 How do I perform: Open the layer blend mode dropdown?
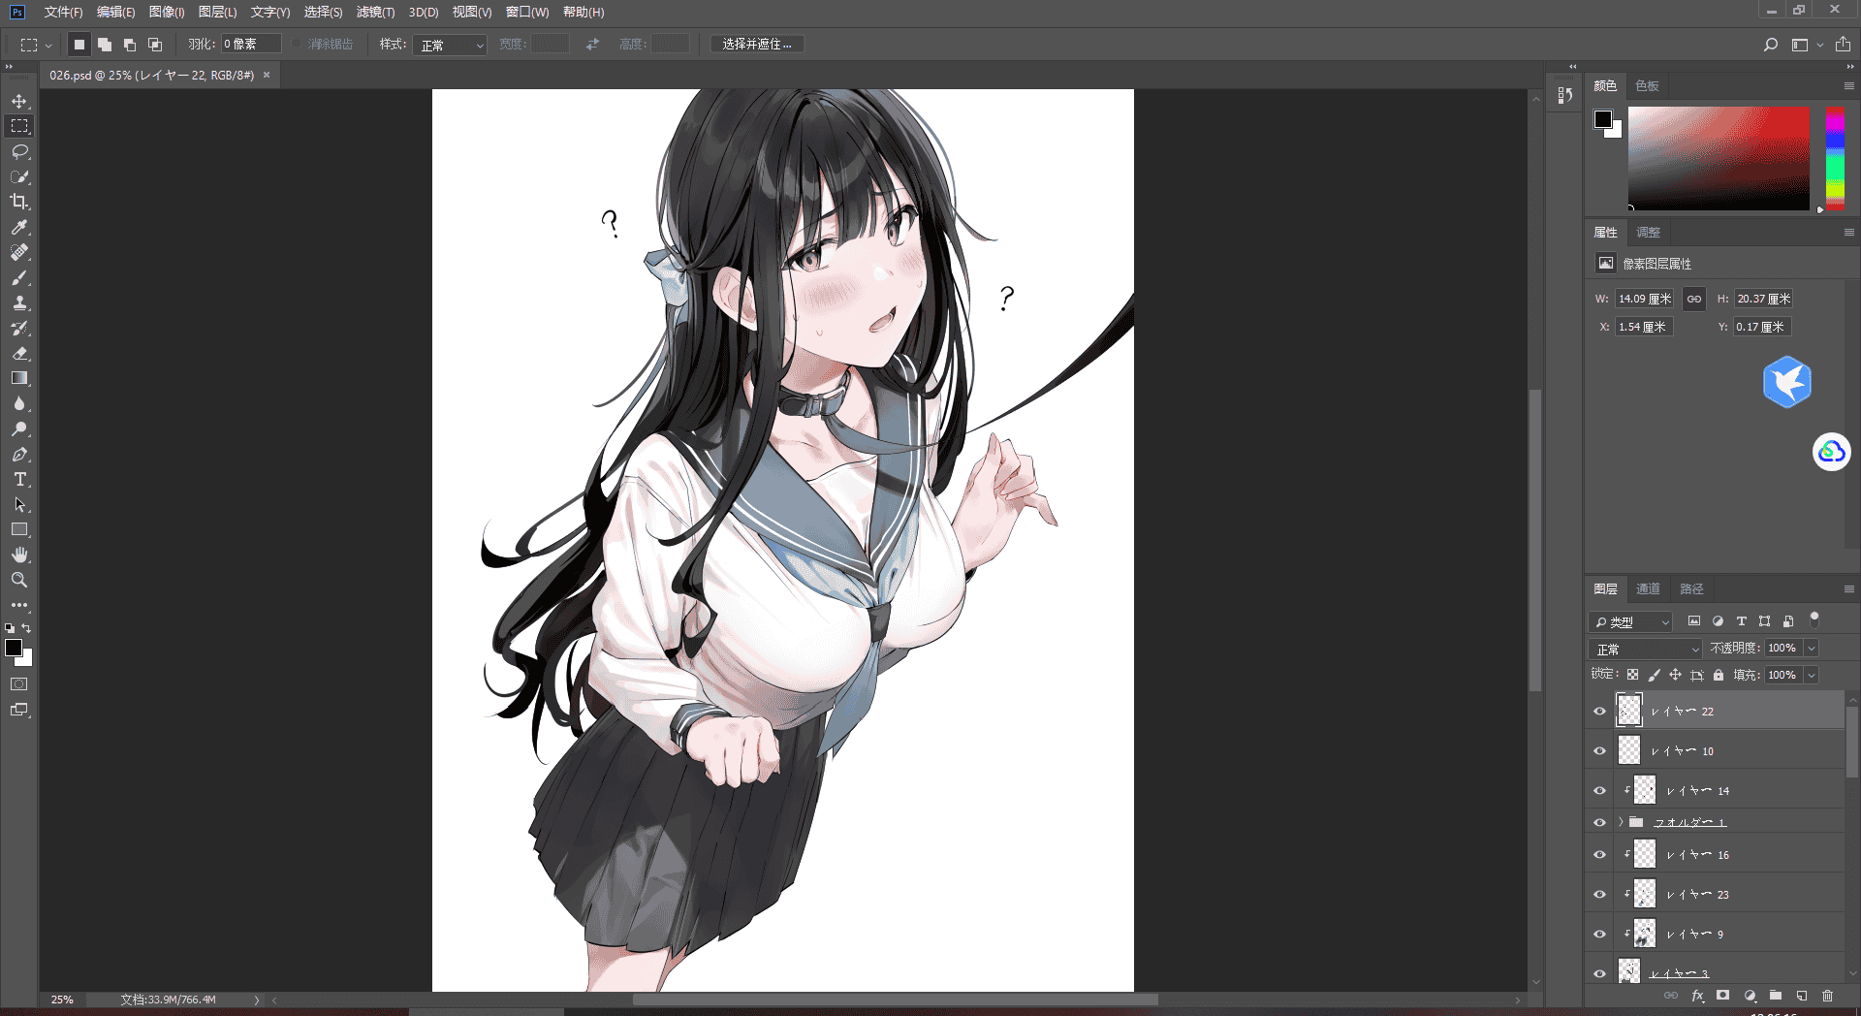tap(1645, 649)
